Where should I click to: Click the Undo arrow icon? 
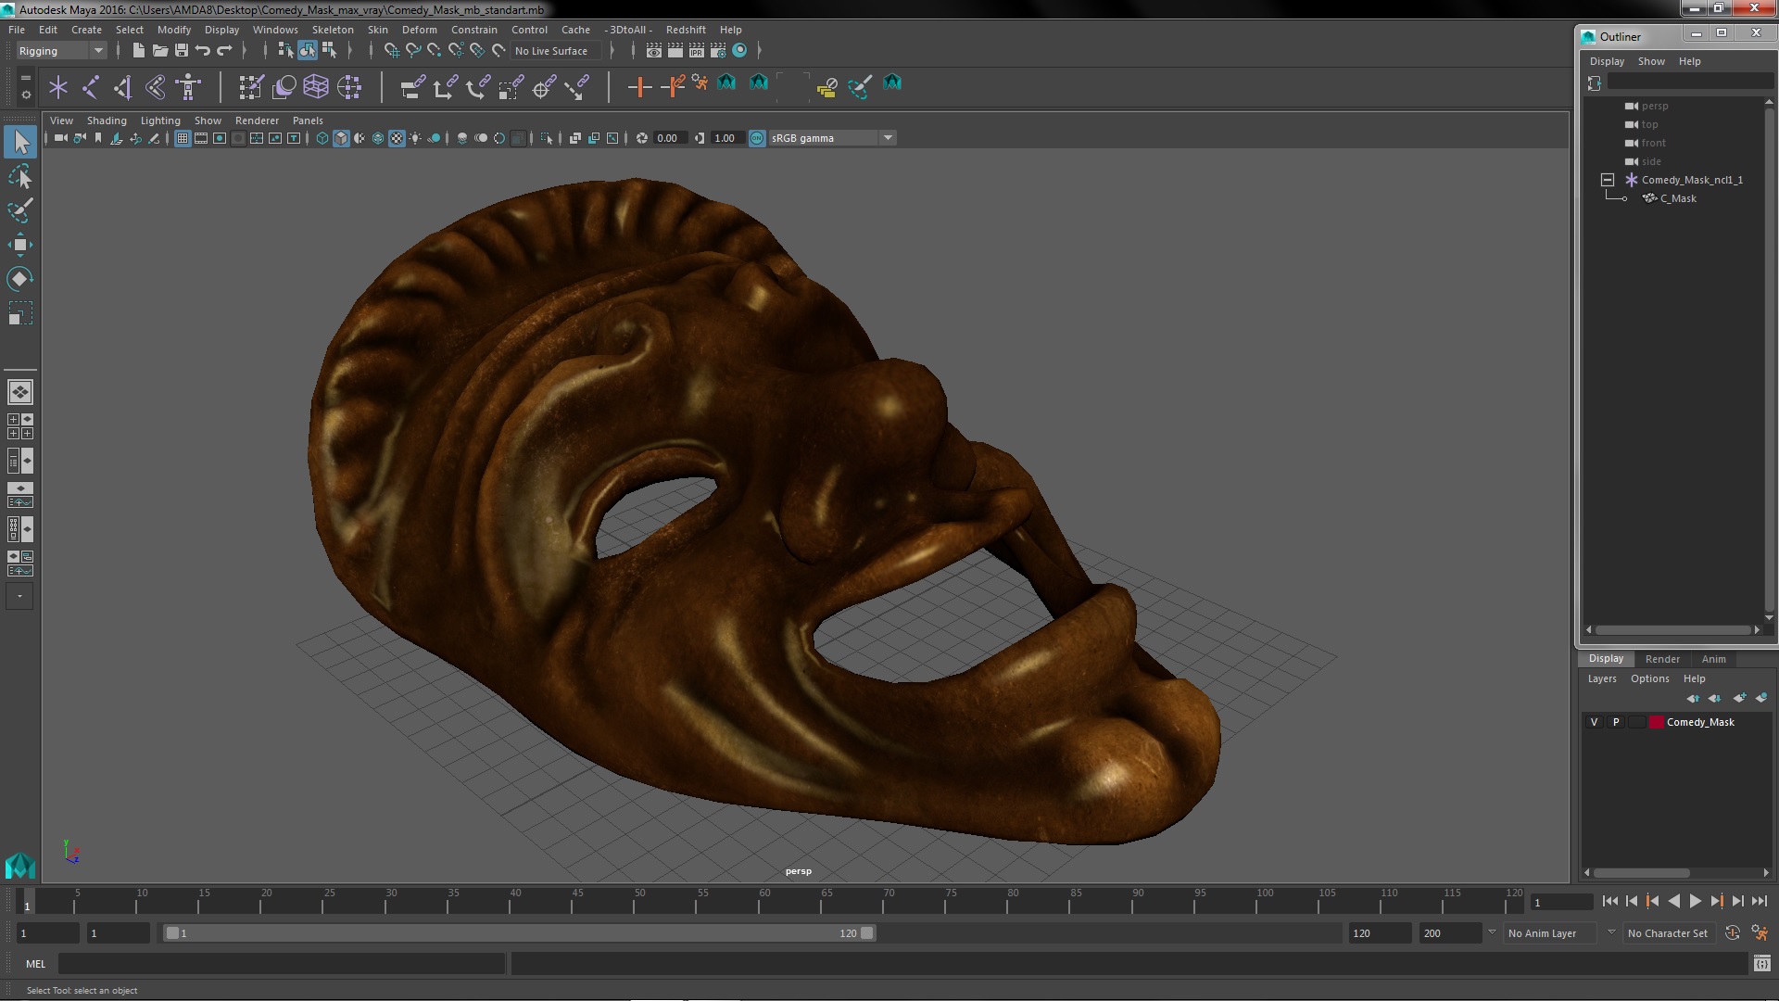[203, 50]
